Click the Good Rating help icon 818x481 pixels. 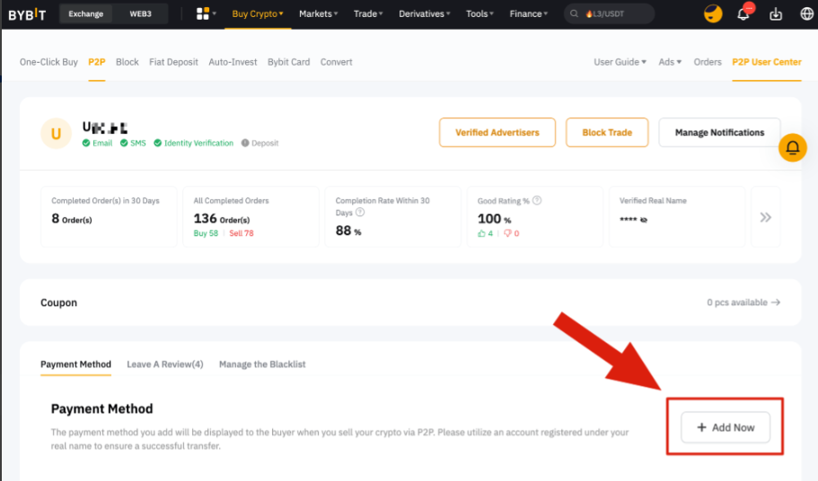[537, 200]
